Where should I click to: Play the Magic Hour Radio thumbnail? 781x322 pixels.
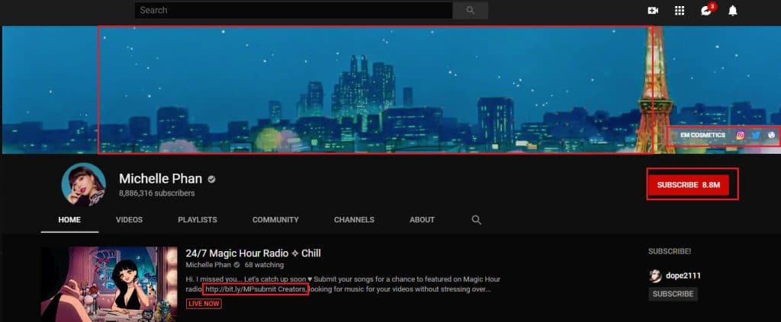109,284
